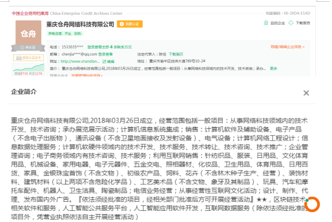Click the 重庆仓舟网络科技有限公司 company title
332x222 pixels.
point(80,24)
